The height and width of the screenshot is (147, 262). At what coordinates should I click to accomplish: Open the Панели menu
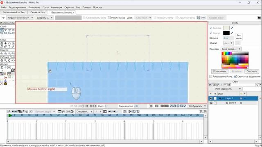[x=86, y=7]
